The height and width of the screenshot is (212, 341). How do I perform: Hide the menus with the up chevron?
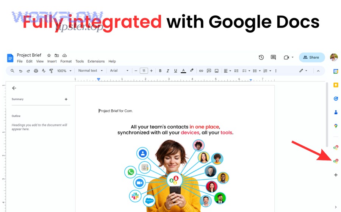(x=318, y=71)
